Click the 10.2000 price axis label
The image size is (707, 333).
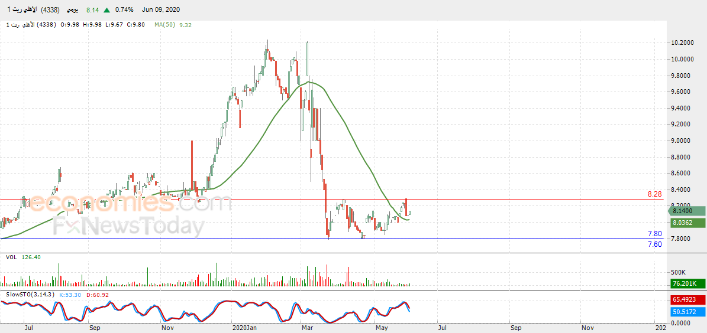tap(682, 43)
